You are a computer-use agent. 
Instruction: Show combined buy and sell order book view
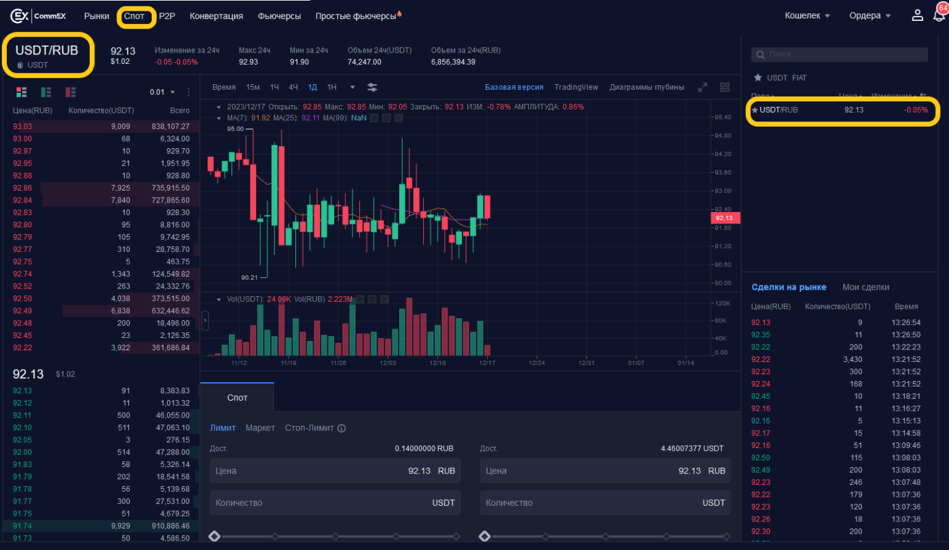tap(22, 92)
